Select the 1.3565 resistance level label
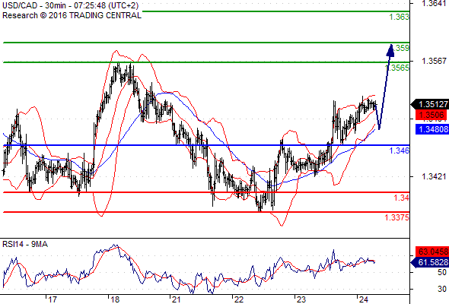The image size is (449, 304). [x=397, y=68]
